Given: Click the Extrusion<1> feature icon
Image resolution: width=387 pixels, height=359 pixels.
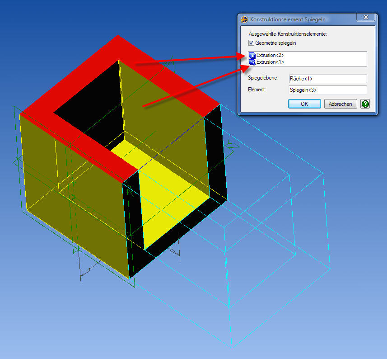Looking at the screenshot, I should (x=252, y=62).
